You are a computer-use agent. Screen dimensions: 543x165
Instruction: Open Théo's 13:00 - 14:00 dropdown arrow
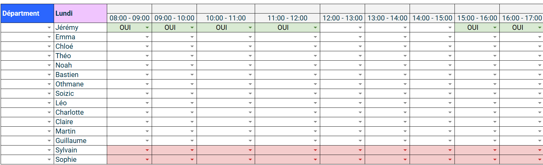pos(405,56)
